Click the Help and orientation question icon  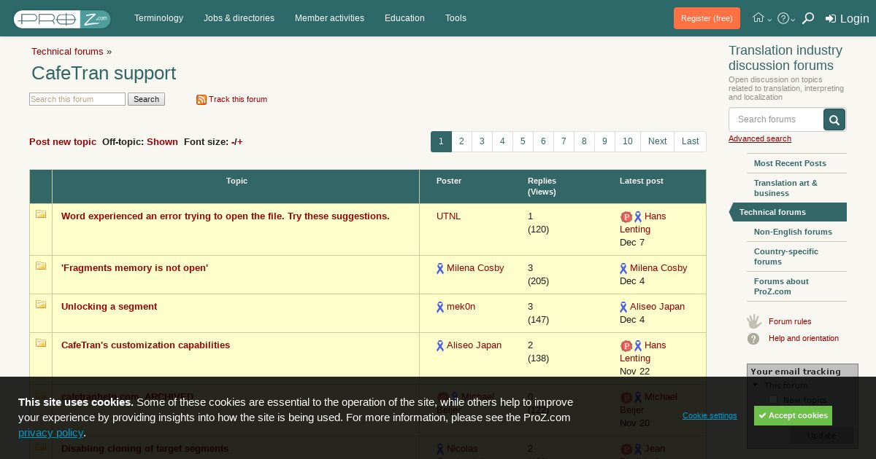click(753, 339)
